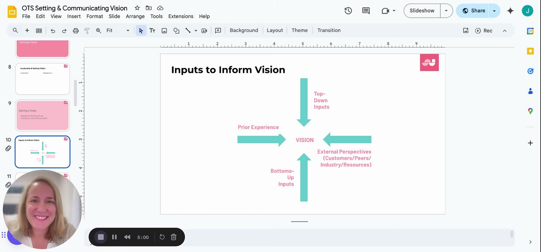Screen dimensions: 541x252
Task: Click the zoom magnifier tool
Action: pos(99,30)
